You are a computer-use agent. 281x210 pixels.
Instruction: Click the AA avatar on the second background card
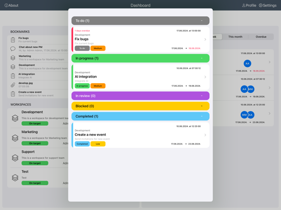tap(244, 89)
